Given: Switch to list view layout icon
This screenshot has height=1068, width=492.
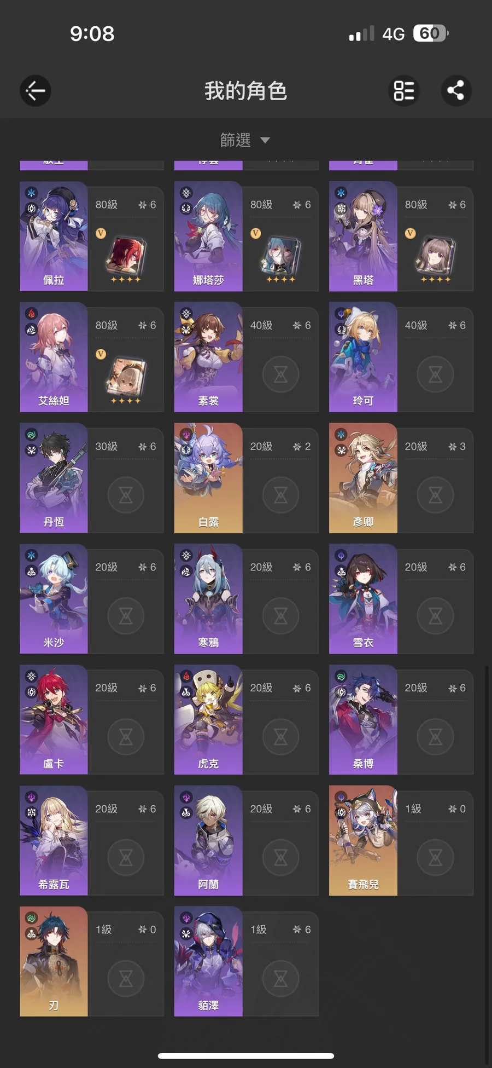Looking at the screenshot, I should (404, 90).
